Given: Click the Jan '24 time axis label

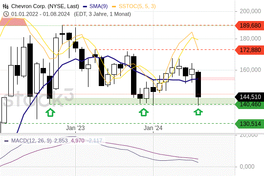Looking at the screenshot, I should click(153, 128).
